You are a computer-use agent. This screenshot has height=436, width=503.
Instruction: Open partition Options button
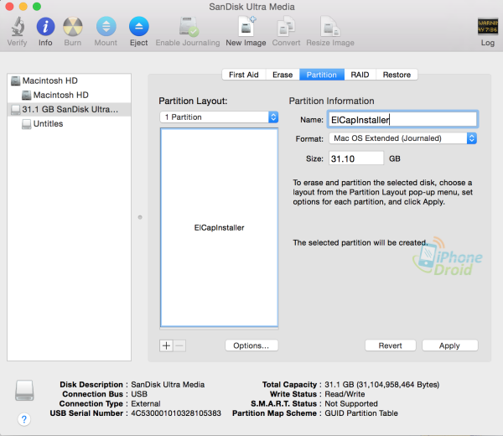[251, 345]
